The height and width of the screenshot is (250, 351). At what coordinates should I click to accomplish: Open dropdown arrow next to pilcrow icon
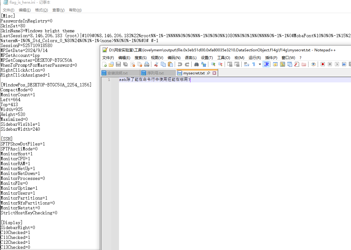click(260, 64)
